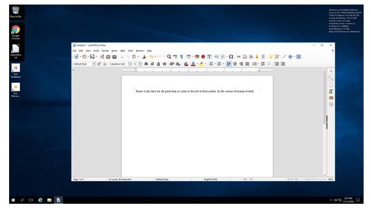Screen dimensions: 371x210
Task: Click the Insert Image icon
Action: pyautogui.click(x=197, y=57)
